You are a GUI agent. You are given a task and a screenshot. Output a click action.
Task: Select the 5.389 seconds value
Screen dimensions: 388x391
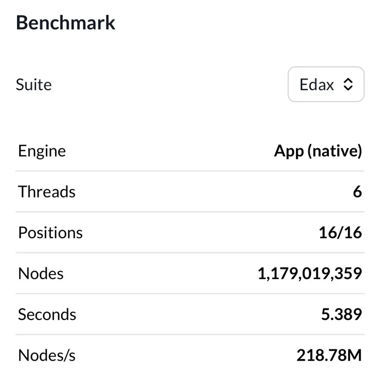point(341,314)
